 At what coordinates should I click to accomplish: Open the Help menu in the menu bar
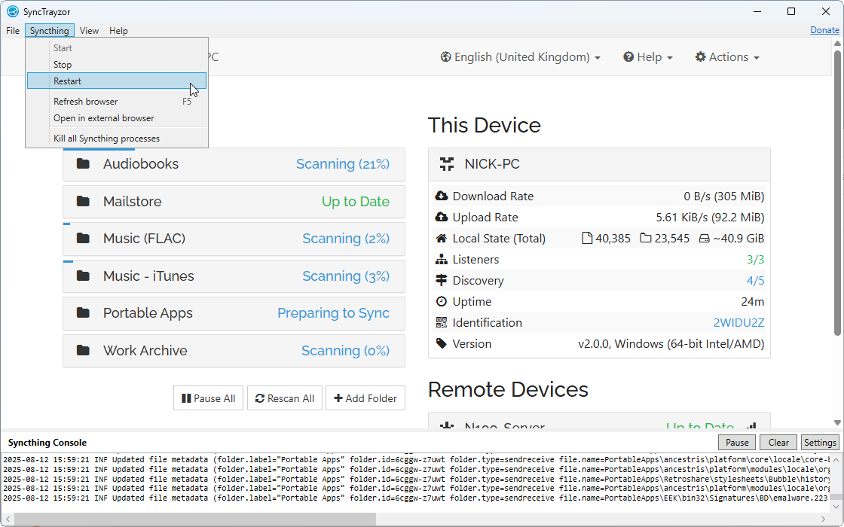click(x=118, y=31)
